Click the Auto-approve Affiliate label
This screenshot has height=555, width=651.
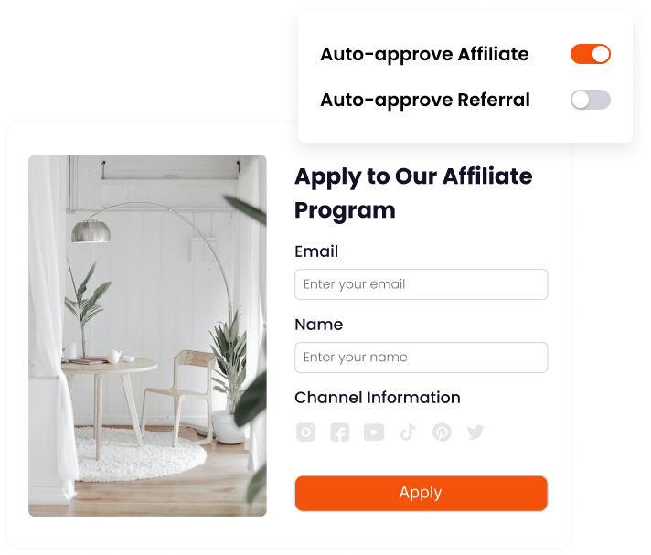424,54
